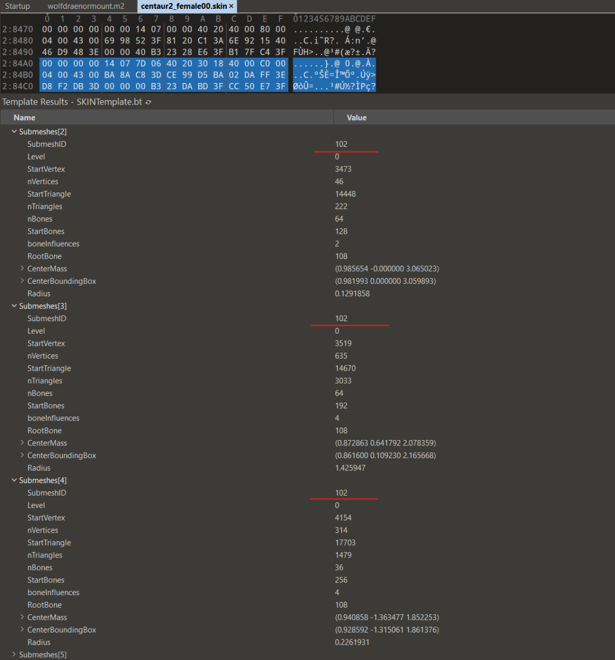Collapse the Submeshes[3] tree node
This screenshot has width=615, height=660.
coord(14,306)
